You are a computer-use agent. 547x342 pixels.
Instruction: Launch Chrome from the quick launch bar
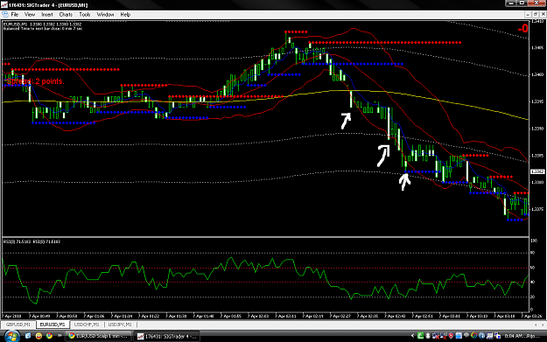[49, 336]
